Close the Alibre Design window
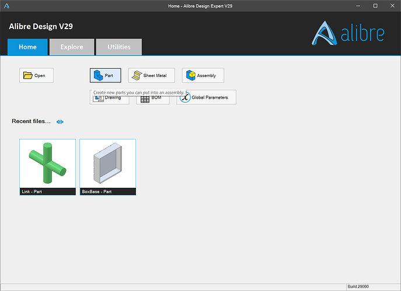This screenshot has width=401, height=291. pyautogui.click(x=392, y=6)
